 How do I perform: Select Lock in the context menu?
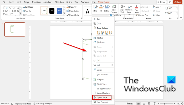point(103,60)
